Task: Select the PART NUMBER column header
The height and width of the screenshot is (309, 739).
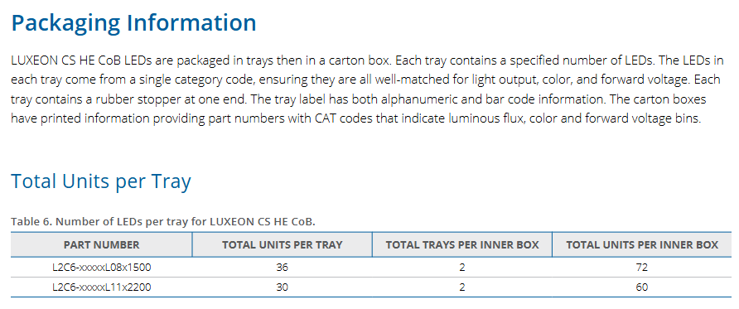Action: coord(101,244)
